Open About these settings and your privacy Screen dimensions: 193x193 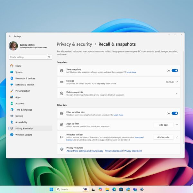(x=85, y=151)
